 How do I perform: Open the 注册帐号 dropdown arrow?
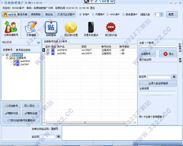pyautogui.click(x=154, y=54)
